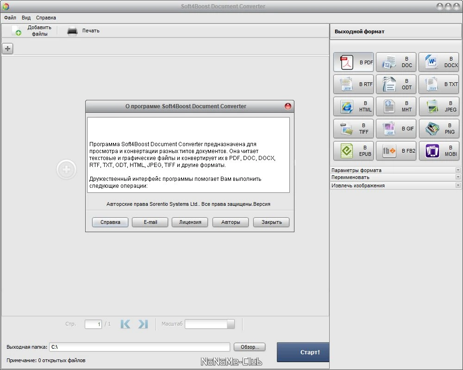The height and width of the screenshot is (370, 463).
Task: Click the E-mail button
Action: (x=150, y=222)
